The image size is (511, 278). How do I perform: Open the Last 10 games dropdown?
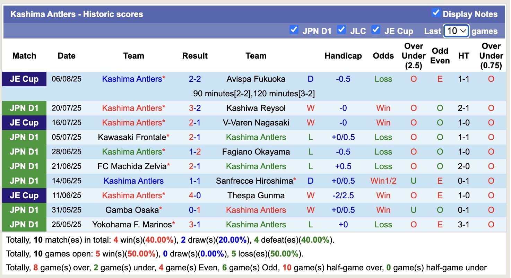click(456, 31)
